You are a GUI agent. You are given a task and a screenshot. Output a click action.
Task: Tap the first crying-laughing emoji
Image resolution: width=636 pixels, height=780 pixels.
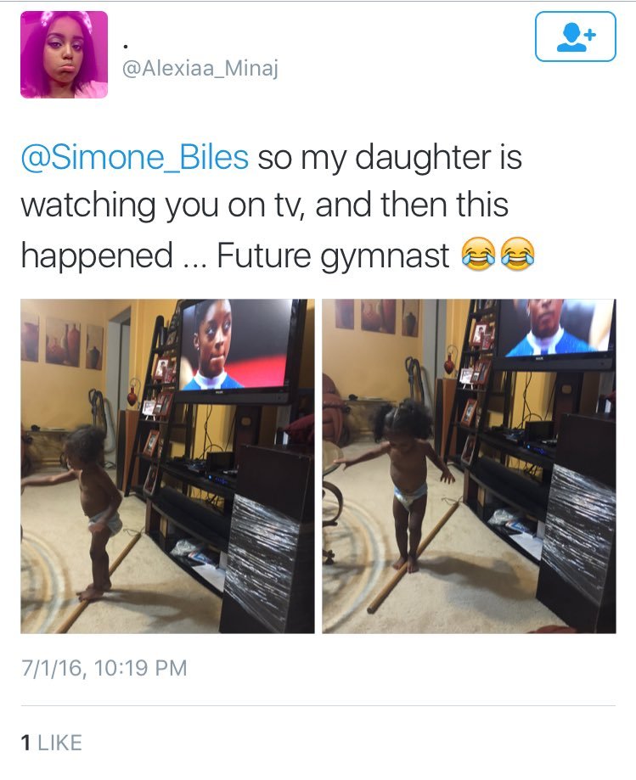point(478,255)
